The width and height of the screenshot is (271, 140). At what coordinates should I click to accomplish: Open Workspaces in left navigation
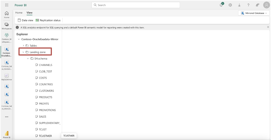tap(7, 26)
